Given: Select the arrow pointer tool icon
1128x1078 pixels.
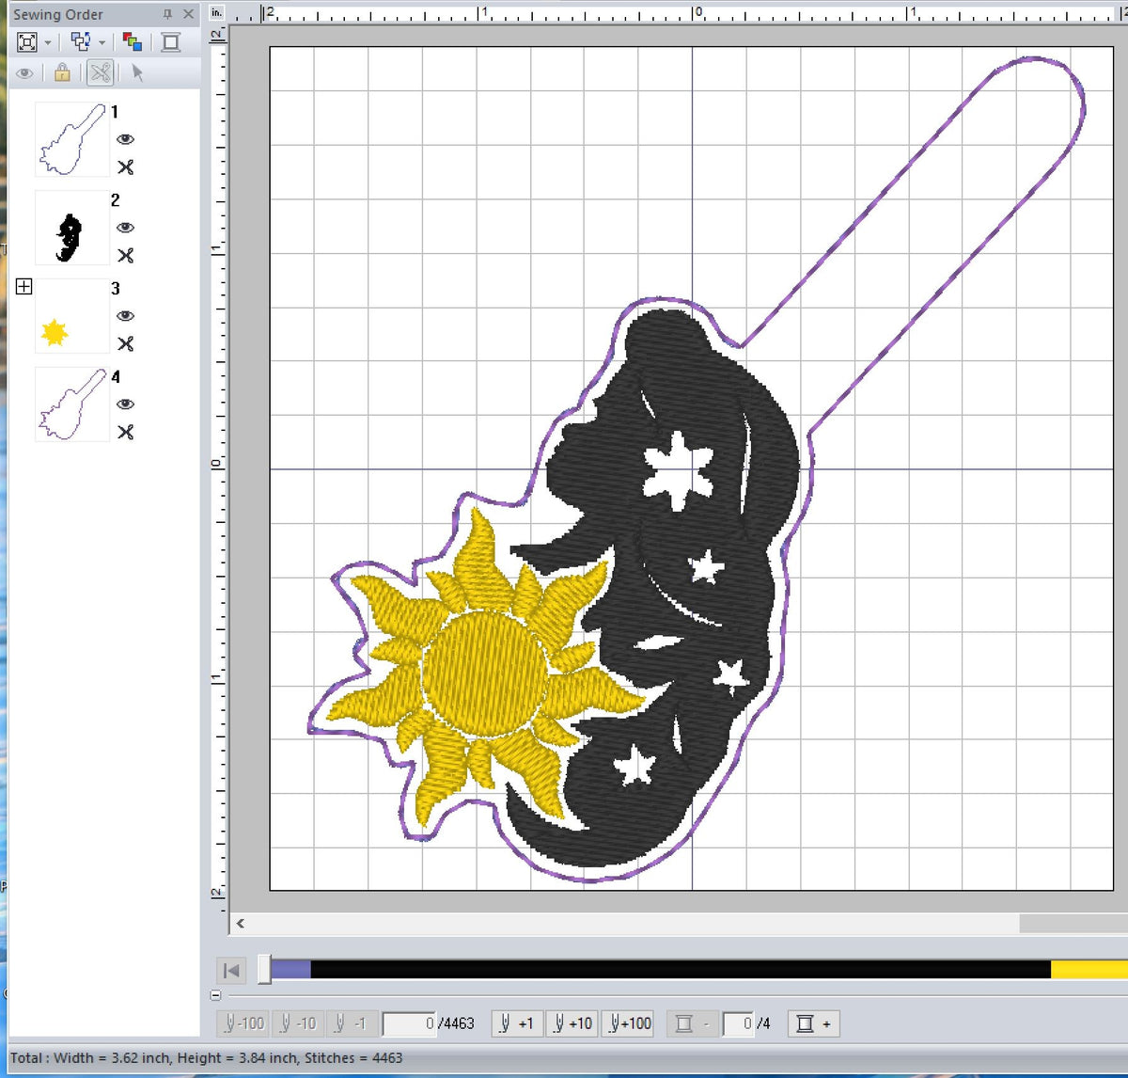Looking at the screenshot, I should pyautogui.click(x=136, y=73).
